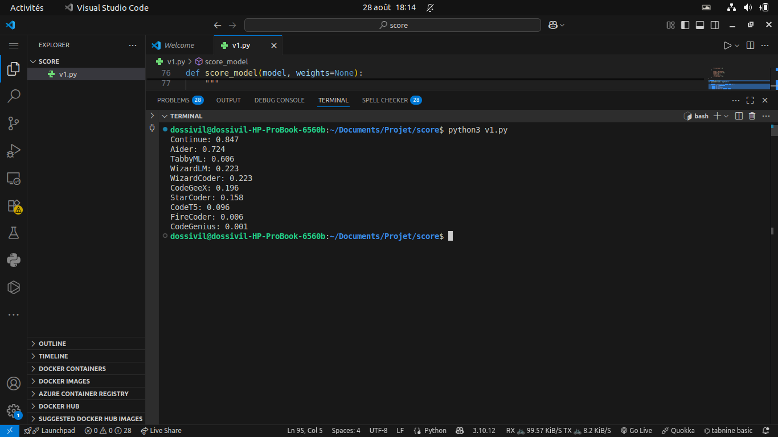Click Quokka in the status bar

click(678, 431)
